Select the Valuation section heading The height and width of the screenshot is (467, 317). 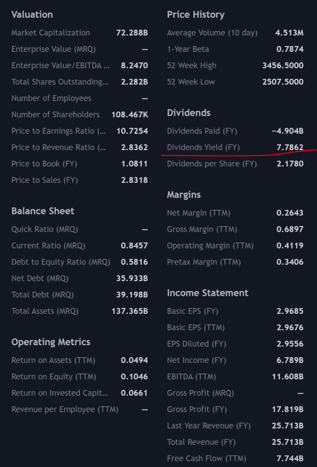(32, 15)
